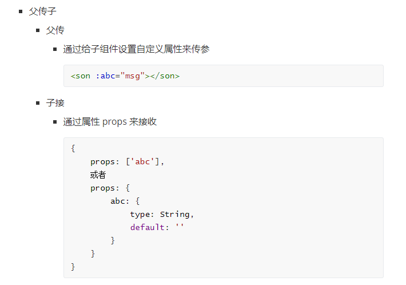Image resolution: width=406 pixels, height=285 pixels.
Task: Click the 'abc' string in props array
Action: click(142, 162)
